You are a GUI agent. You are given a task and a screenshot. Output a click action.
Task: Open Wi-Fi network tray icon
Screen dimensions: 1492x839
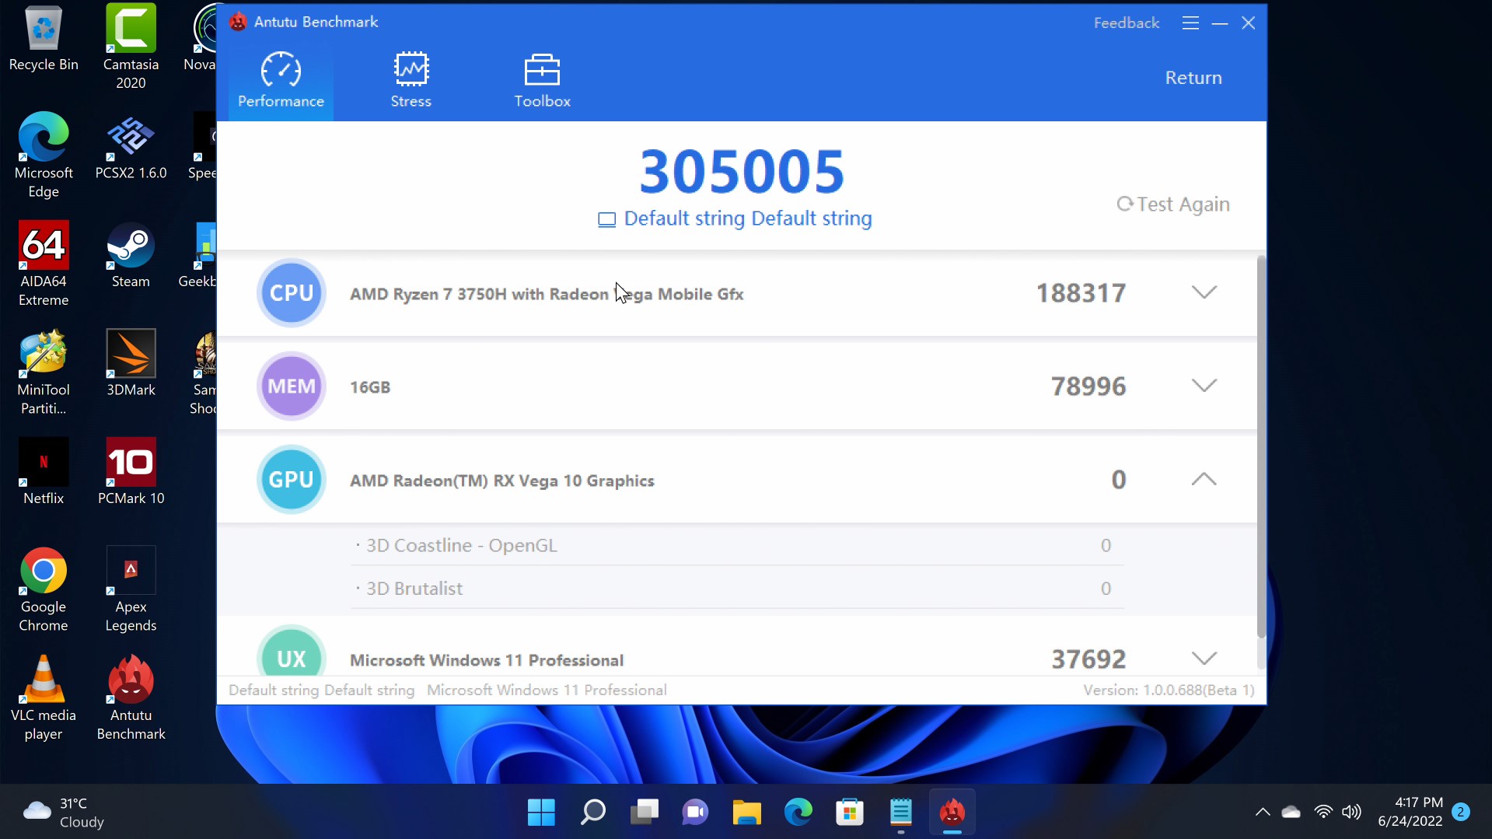point(1323,813)
